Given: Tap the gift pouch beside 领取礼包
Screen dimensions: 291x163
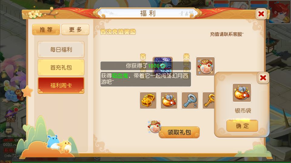Looking at the screenshot, I should pos(154,127).
